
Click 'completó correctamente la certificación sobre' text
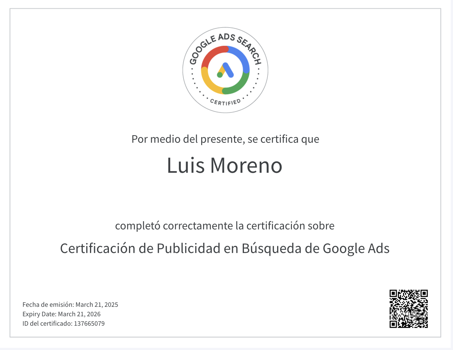click(225, 226)
